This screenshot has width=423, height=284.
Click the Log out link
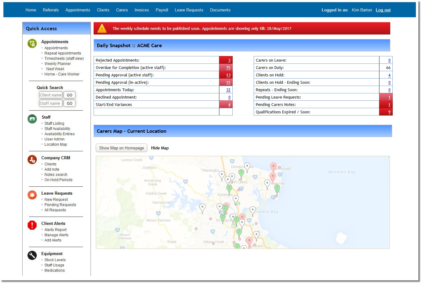click(x=383, y=10)
